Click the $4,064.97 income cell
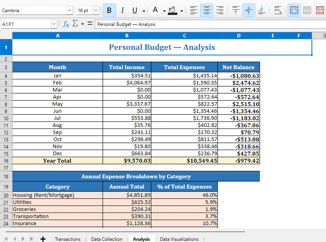 pyautogui.click(x=127, y=83)
